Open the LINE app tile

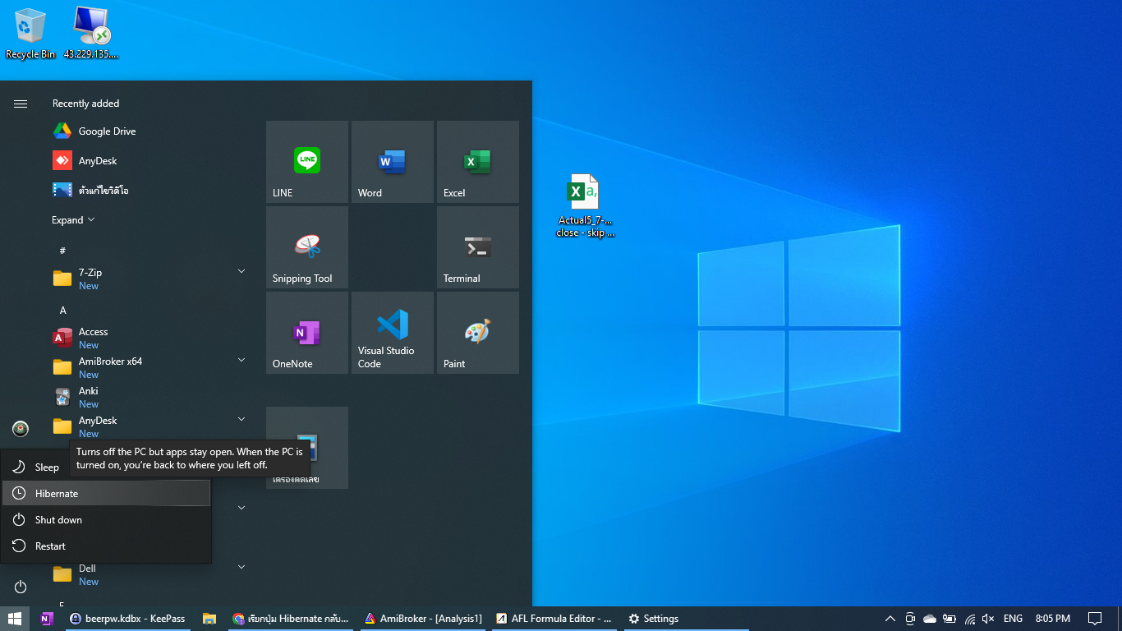(307, 162)
